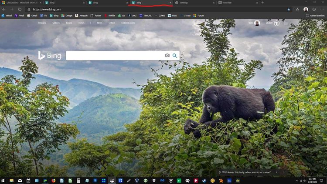
Task: Open the Settings and more ellipsis menu
Action: tap(322, 10)
